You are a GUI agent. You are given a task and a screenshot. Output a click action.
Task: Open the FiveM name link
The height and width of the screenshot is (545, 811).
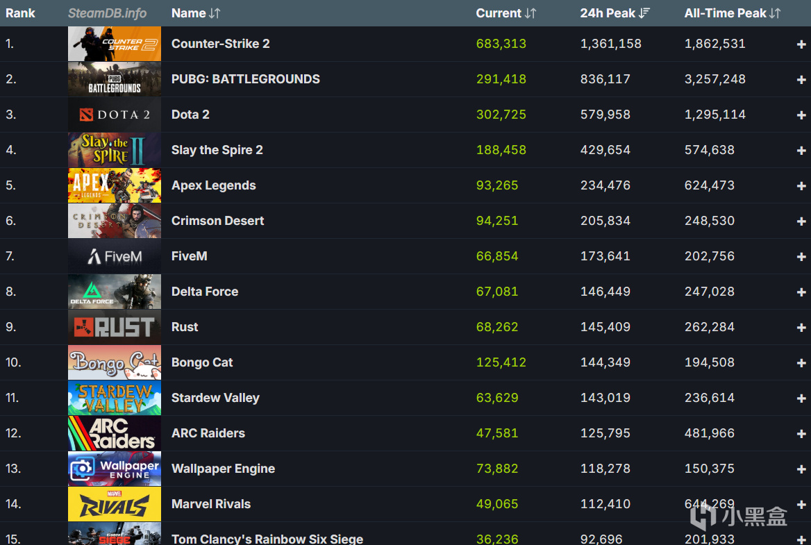pyautogui.click(x=190, y=256)
